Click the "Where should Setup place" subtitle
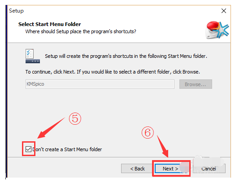The height and width of the screenshot is (183, 235). (x=81, y=31)
